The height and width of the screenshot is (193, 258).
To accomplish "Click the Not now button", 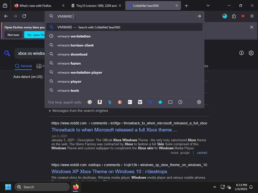I will click(13, 35).
